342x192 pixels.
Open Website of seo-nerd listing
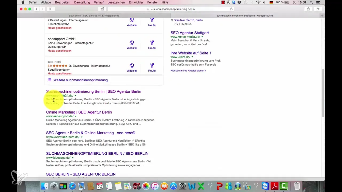132,68
